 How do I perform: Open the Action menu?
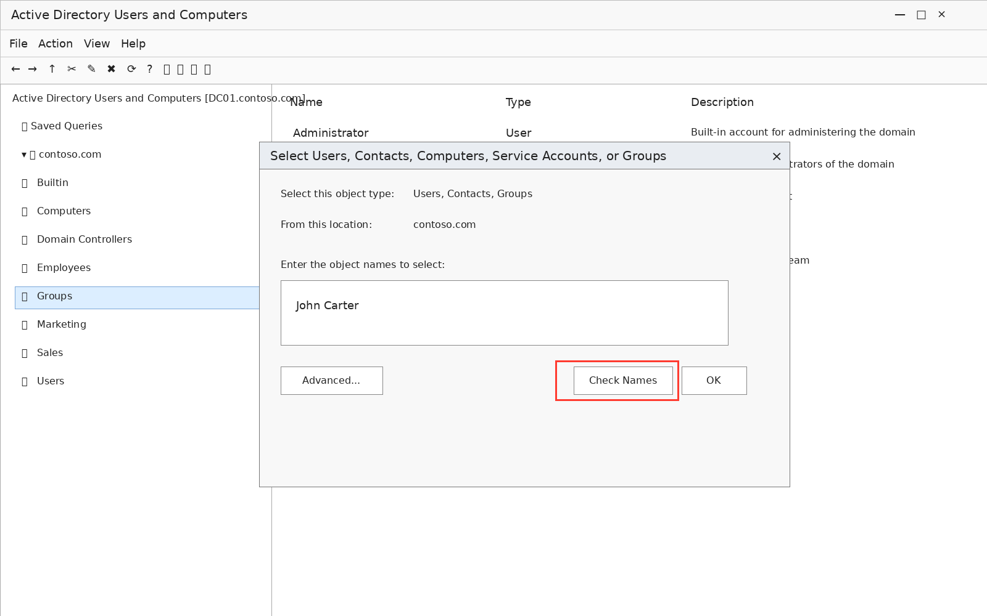coord(56,44)
